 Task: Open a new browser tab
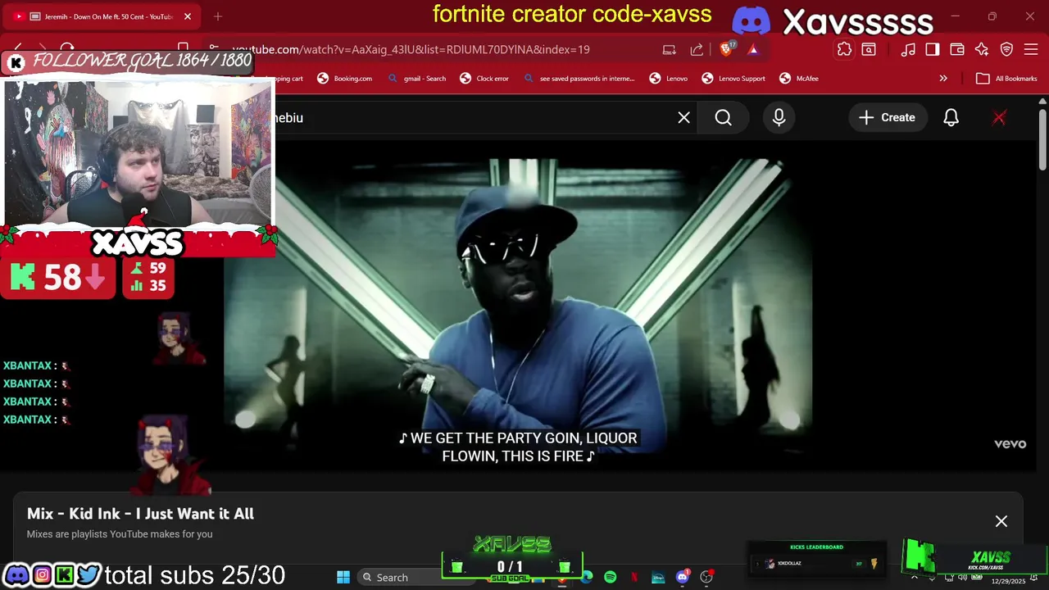(218, 16)
